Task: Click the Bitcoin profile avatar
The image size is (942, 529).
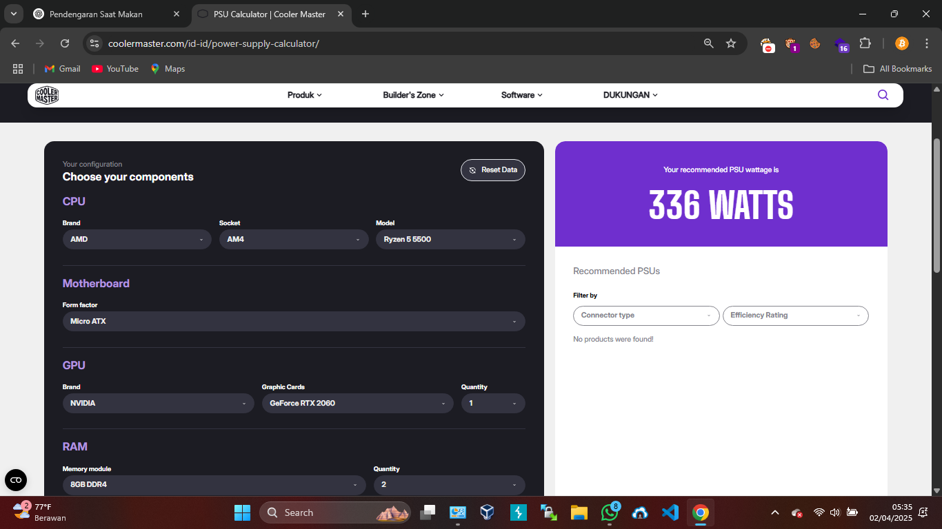Action: [x=901, y=43]
